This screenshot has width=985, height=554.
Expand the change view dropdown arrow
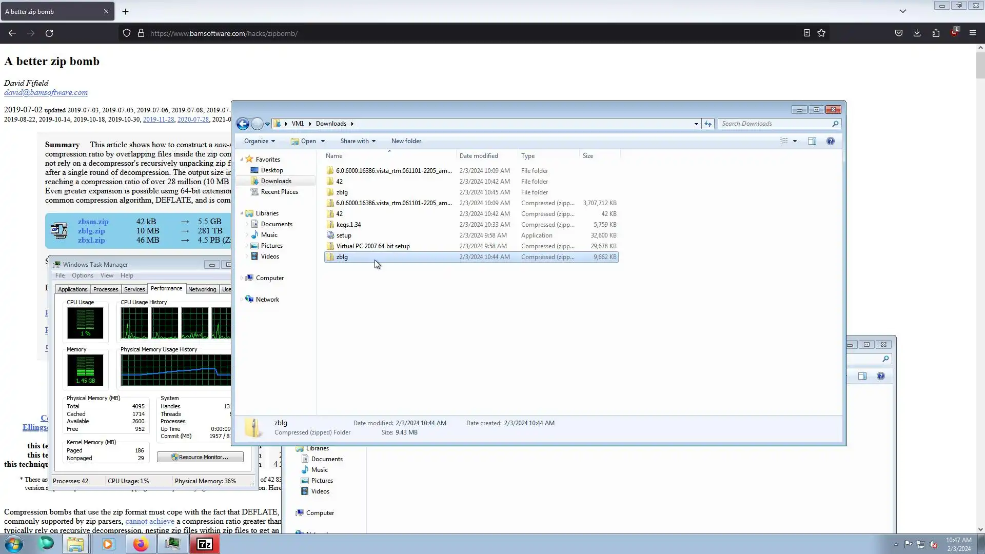[x=795, y=141]
